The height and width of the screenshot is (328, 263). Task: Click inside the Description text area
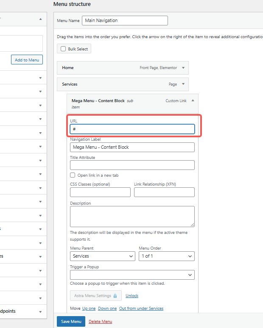point(132,216)
